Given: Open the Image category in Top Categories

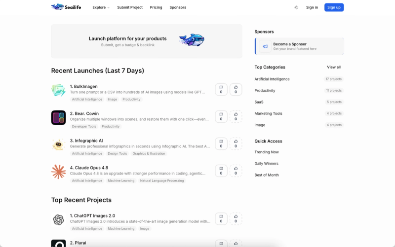Looking at the screenshot, I should 260,125.
